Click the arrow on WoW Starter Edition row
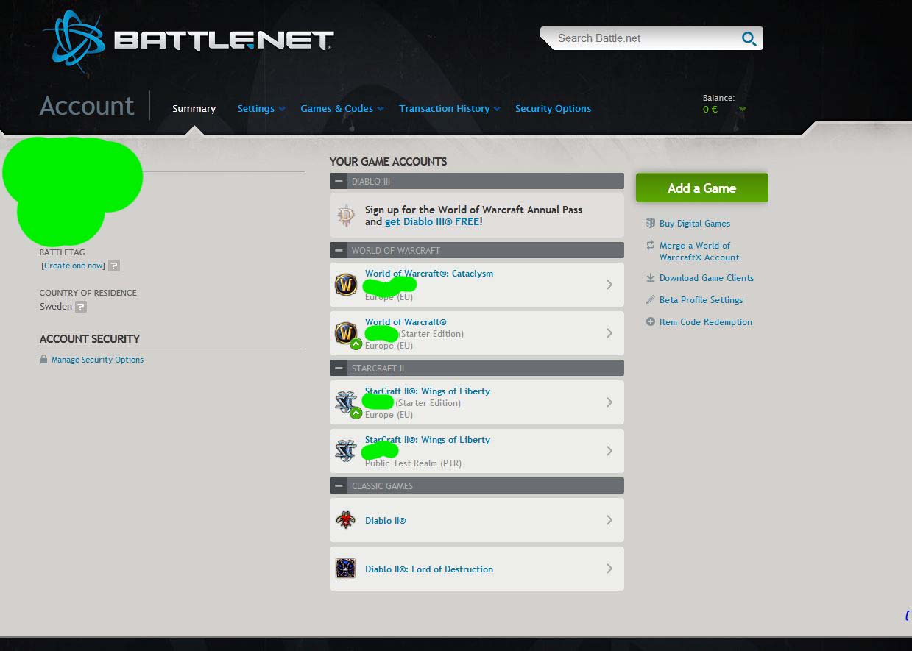 tap(609, 333)
